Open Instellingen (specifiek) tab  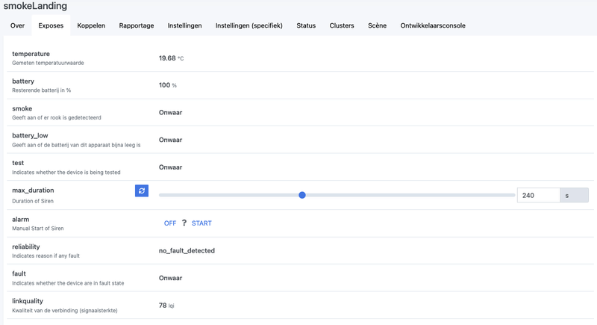click(249, 25)
